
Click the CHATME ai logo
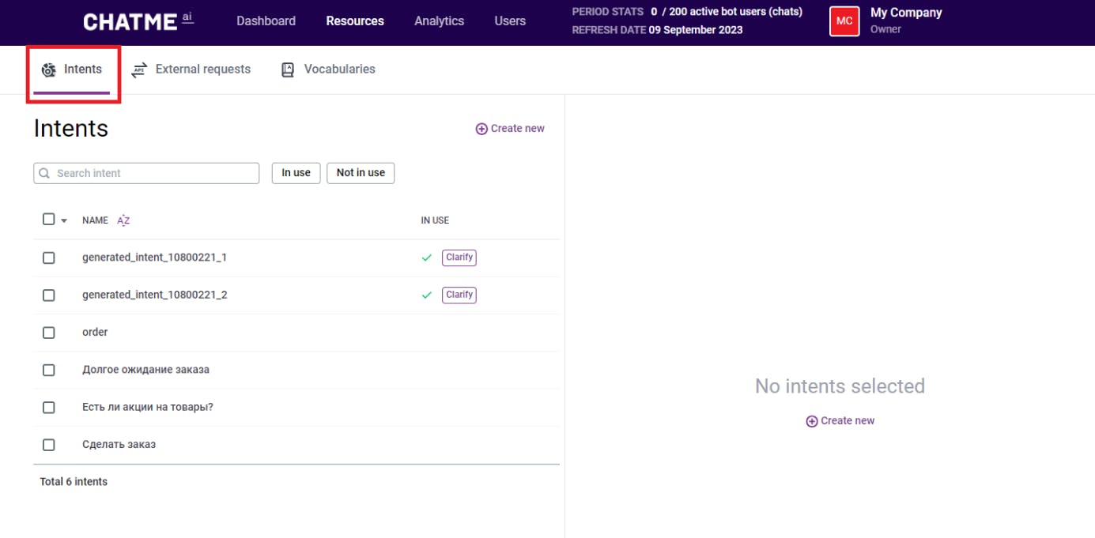138,21
